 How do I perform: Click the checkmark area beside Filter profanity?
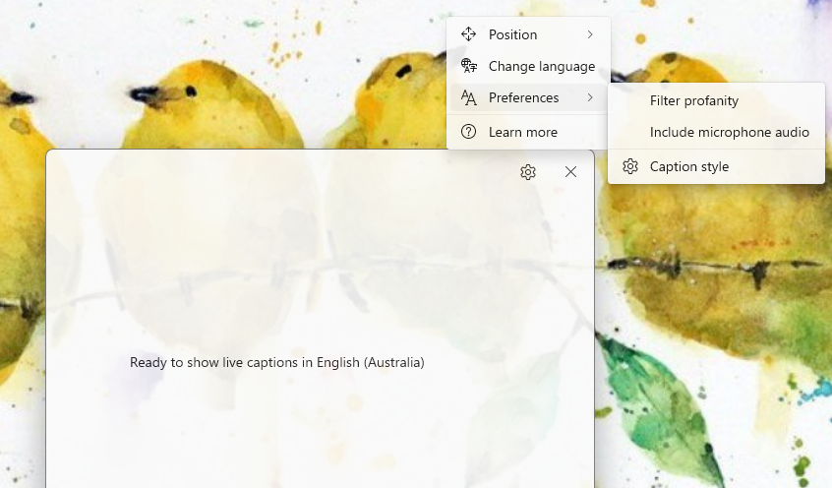pyautogui.click(x=630, y=100)
